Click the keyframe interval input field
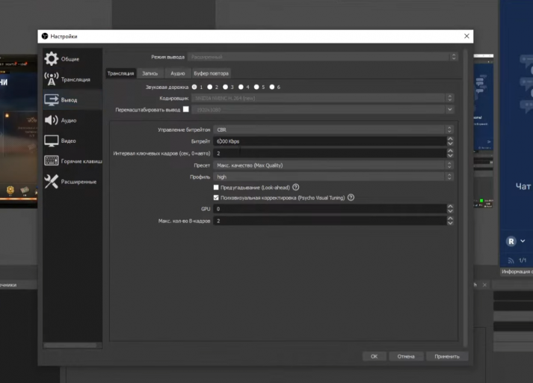This screenshot has width=533, height=383. [x=330, y=153]
